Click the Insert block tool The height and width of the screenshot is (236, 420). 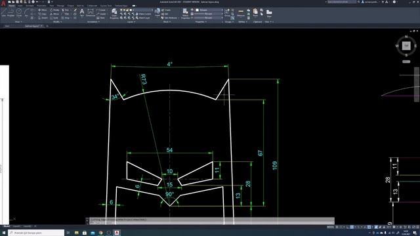click(x=157, y=12)
